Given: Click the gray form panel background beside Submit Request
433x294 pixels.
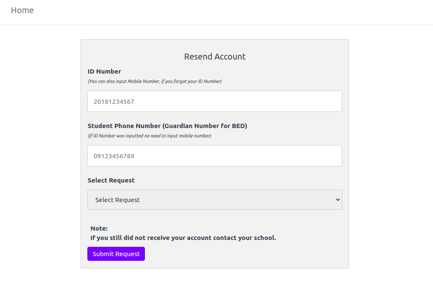Looking at the screenshot, I should pyautogui.click(x=243, y=254).
